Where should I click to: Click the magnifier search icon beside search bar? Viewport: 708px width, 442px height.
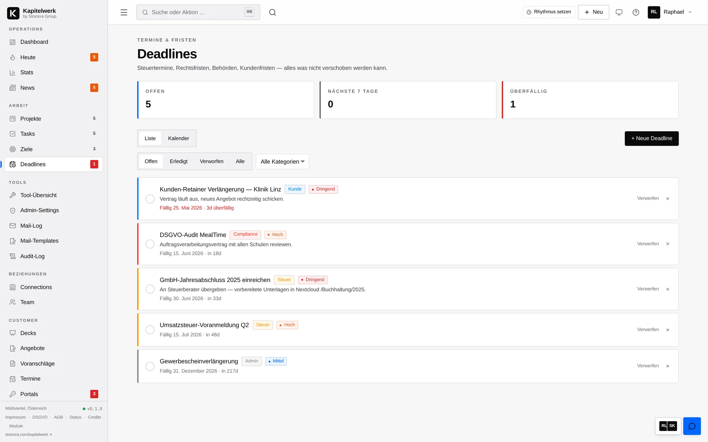point(272,12)
